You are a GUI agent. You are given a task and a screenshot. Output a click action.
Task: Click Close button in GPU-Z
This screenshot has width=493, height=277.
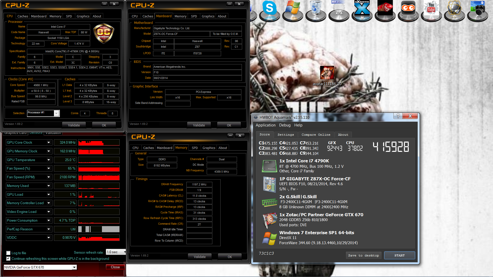click(x=115, y=267)
